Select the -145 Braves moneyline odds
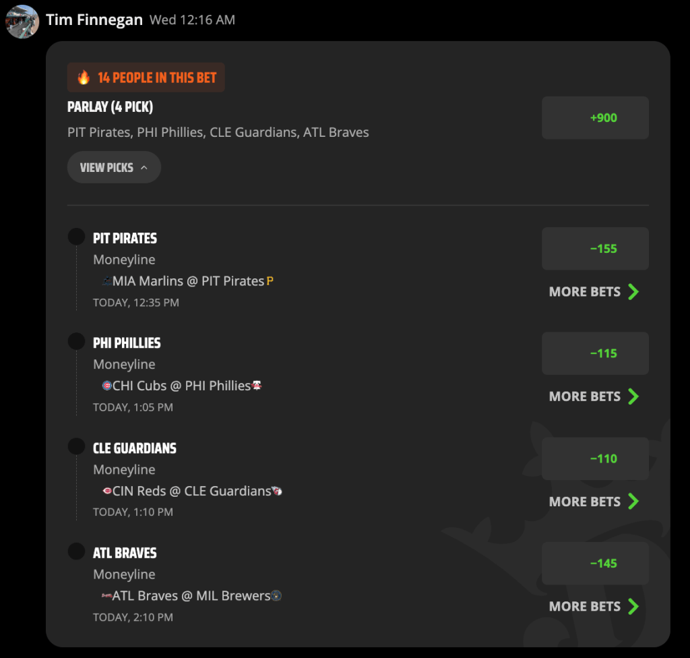 (x=595, y=564)
